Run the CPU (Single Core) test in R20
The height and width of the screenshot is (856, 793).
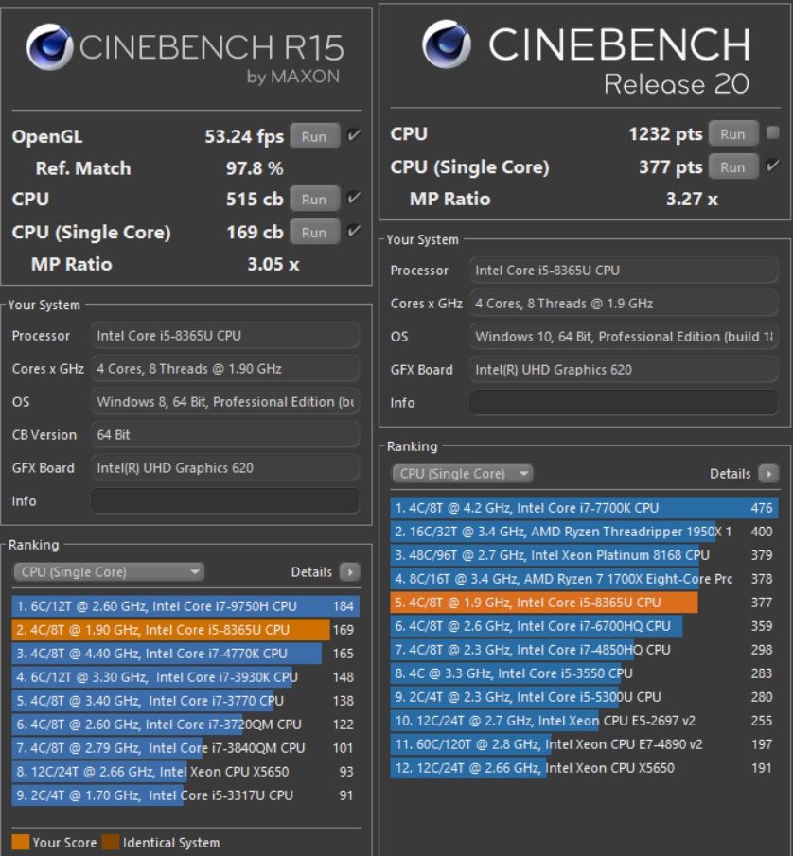pos(733,166)
